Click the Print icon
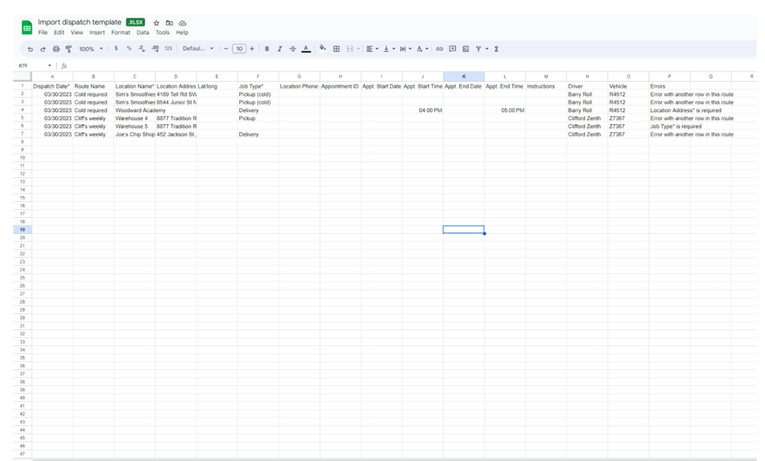The width and height of the screenshot is (765, 461). (56, 49)
